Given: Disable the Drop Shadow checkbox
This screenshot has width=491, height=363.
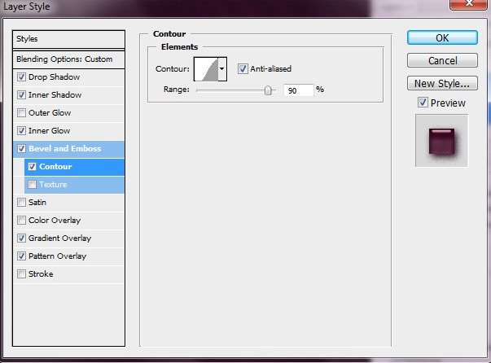Looking at the screenshot, I should point(21,77).
